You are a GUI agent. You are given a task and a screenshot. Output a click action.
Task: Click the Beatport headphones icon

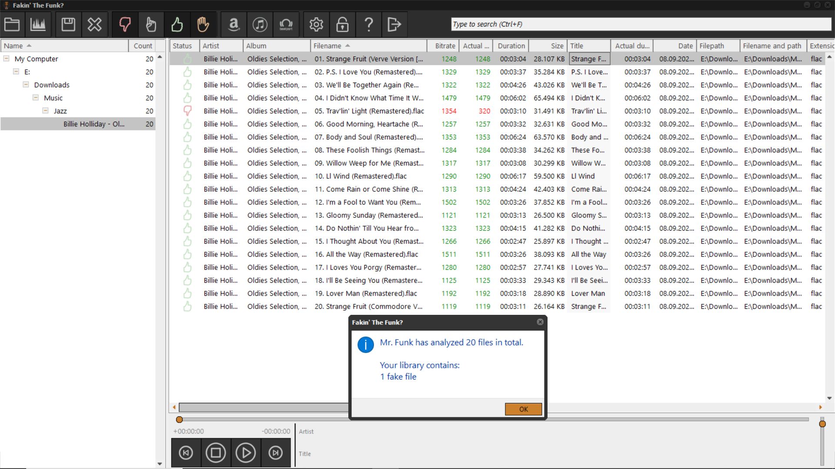coord(286,24)
